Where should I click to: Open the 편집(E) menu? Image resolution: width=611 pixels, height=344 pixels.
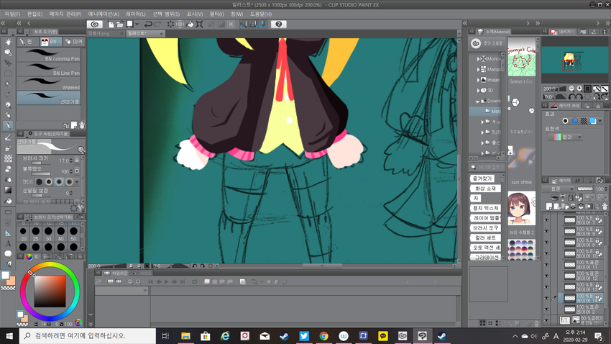point(35,14)
